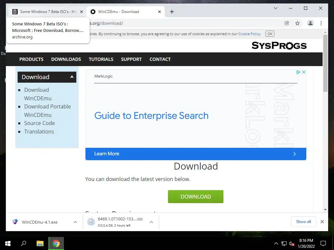
Task: Close the Some Windows 7 Beta ISO's tab
Action: click(81, 12)
